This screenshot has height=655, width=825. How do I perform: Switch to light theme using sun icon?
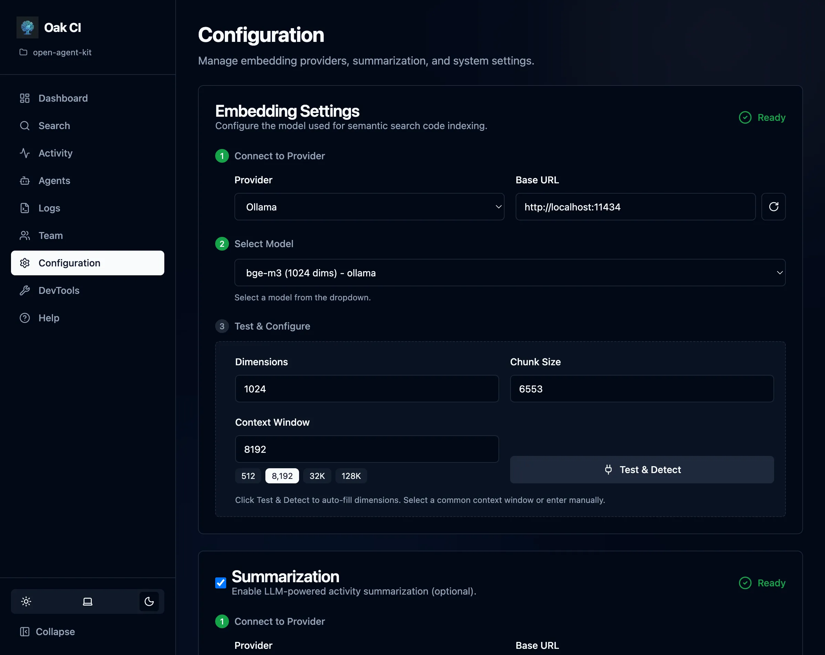tap(26, 601)
